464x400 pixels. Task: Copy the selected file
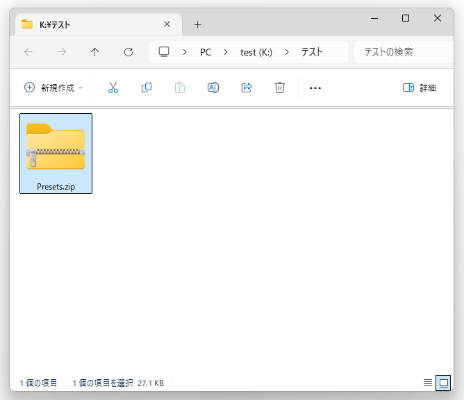tap(147, 87)
